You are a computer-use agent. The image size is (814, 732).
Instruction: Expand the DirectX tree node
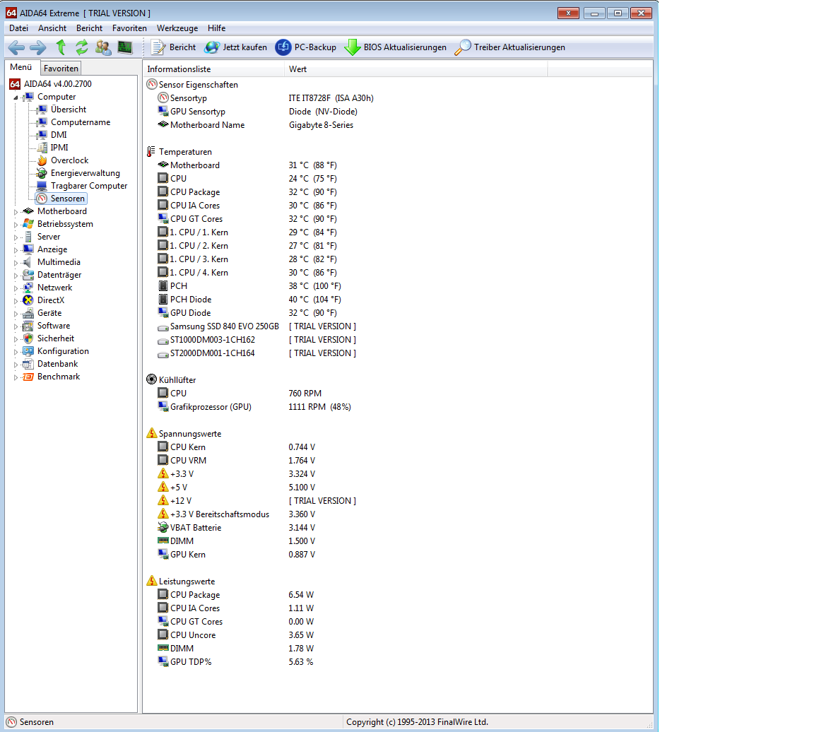[16, 300]
